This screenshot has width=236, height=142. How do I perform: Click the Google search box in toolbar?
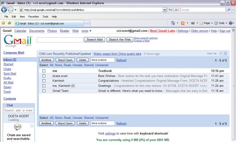[203, 10]
